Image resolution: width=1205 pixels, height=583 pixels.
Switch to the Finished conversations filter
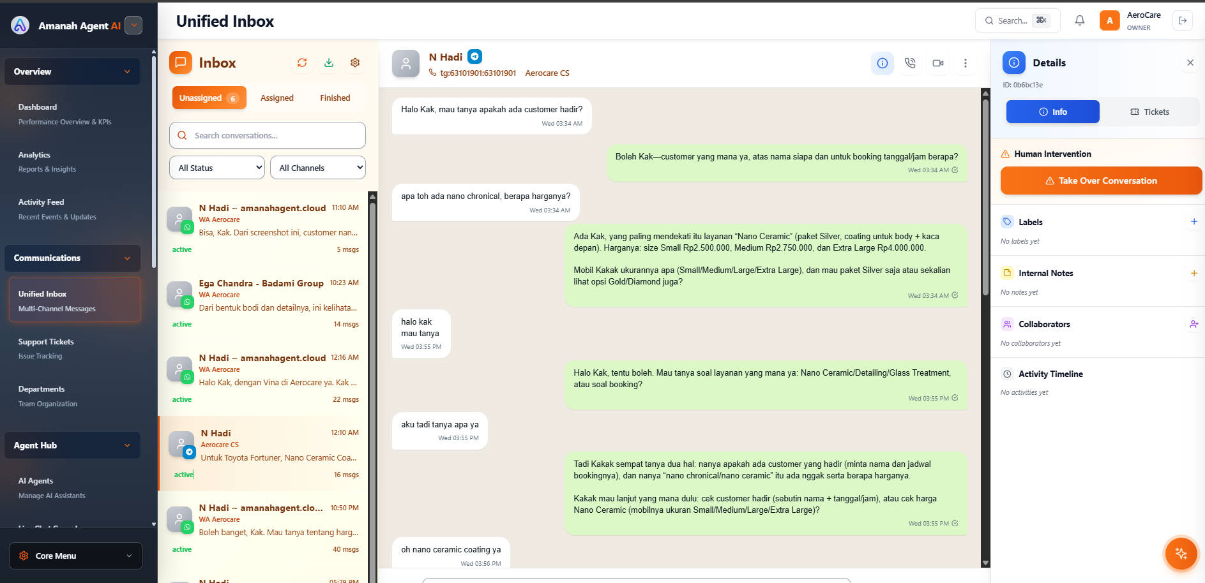[335, 98]
